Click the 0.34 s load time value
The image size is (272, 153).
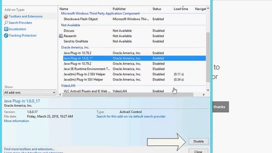coord(178,79)
